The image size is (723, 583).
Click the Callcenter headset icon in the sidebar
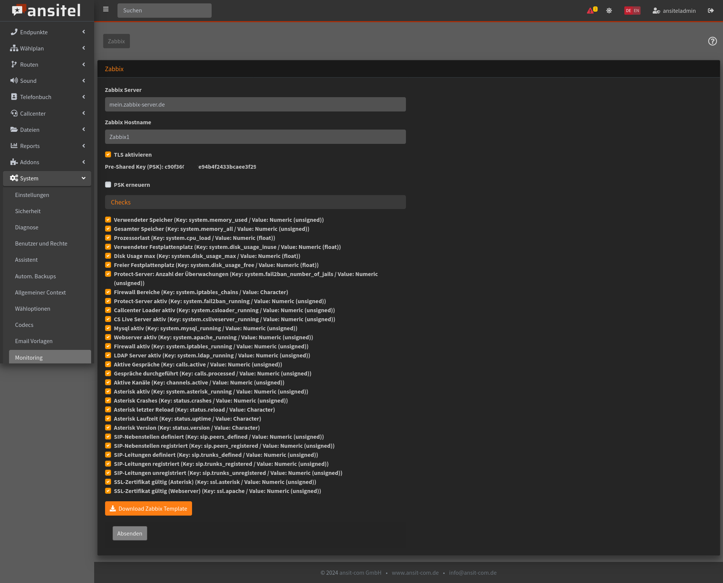[14, 113]
